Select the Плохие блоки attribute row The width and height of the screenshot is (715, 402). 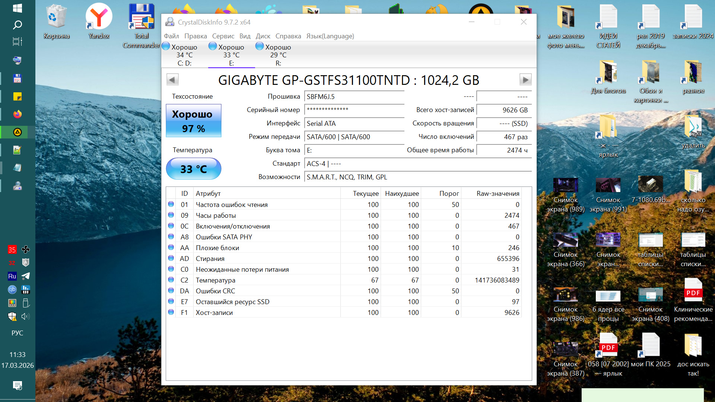[x=217, y=248]
